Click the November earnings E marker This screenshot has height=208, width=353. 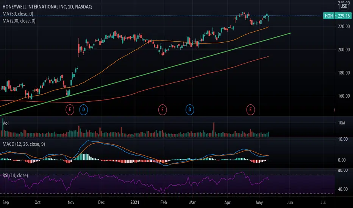tap(70, 110)
